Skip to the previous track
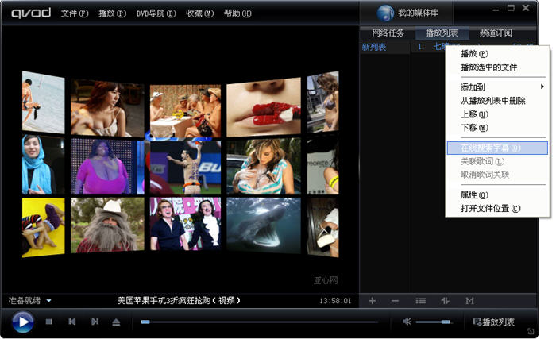This screenshot has height=339, width=556. [72, 322]
